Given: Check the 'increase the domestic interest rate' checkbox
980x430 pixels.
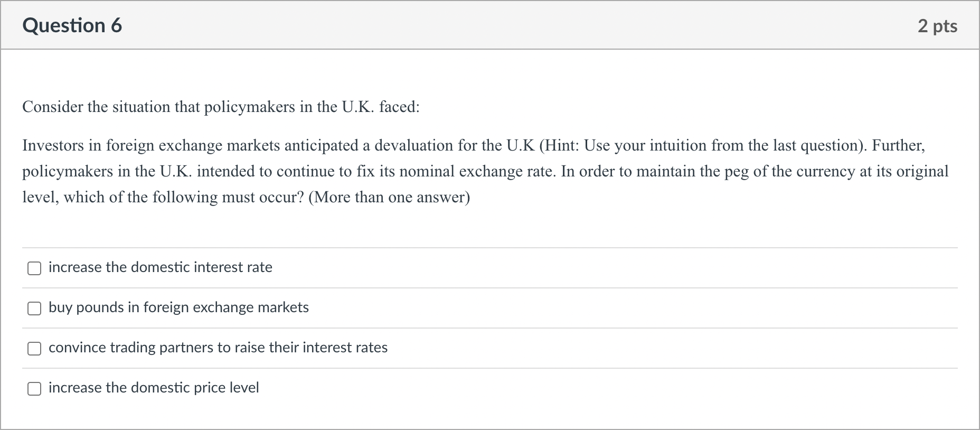Looking at the screenshot, I should [34, 268].
